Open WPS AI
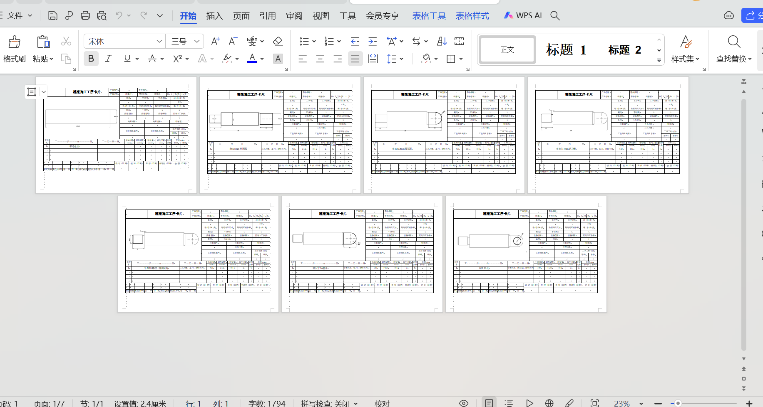This screenshot has width=763, height=407. [523, 15]
